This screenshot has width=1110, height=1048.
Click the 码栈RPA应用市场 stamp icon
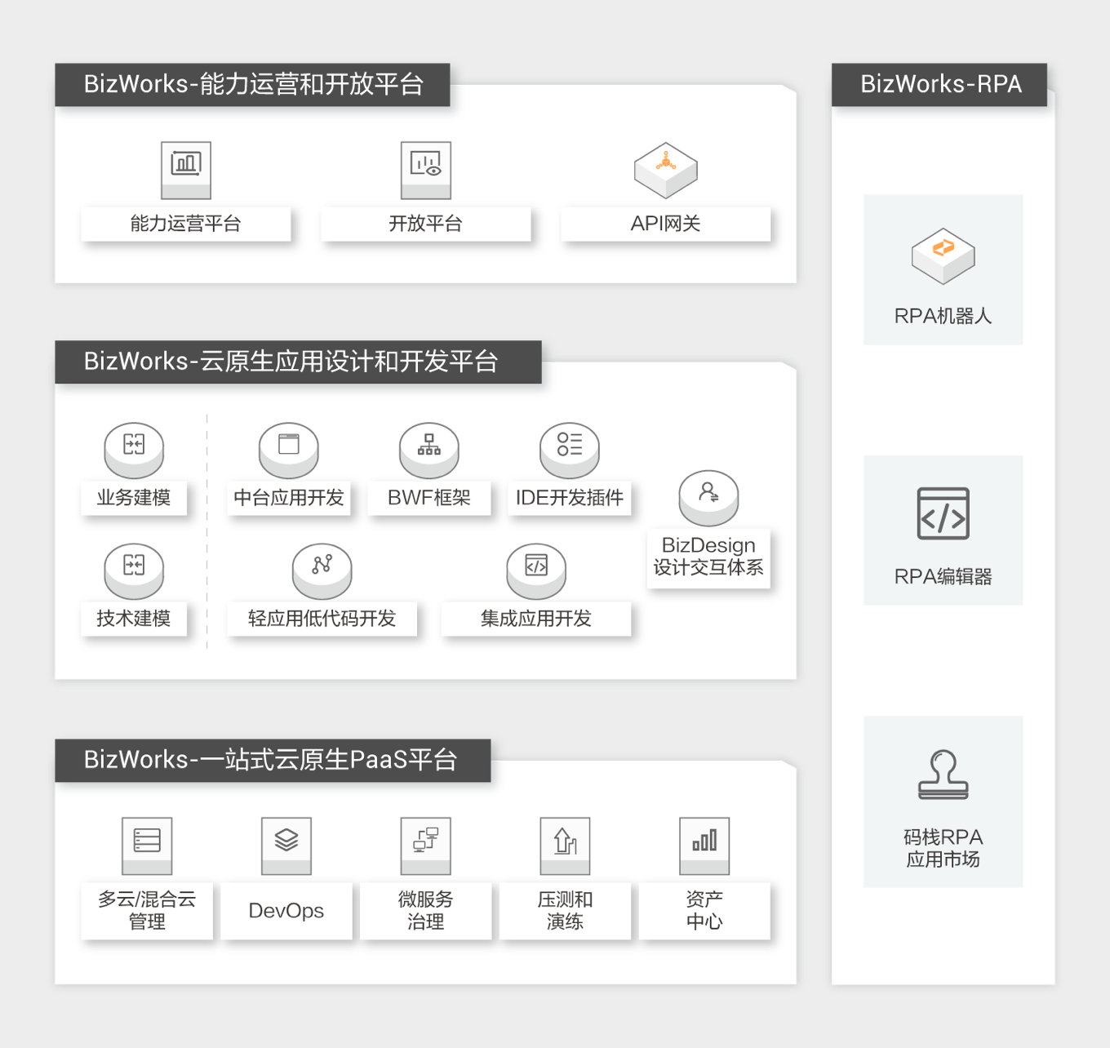(x=943, y=775)
